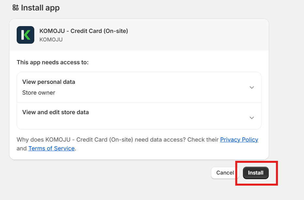
Task: Open the Terms of Service link
Action: click(52, 148)
